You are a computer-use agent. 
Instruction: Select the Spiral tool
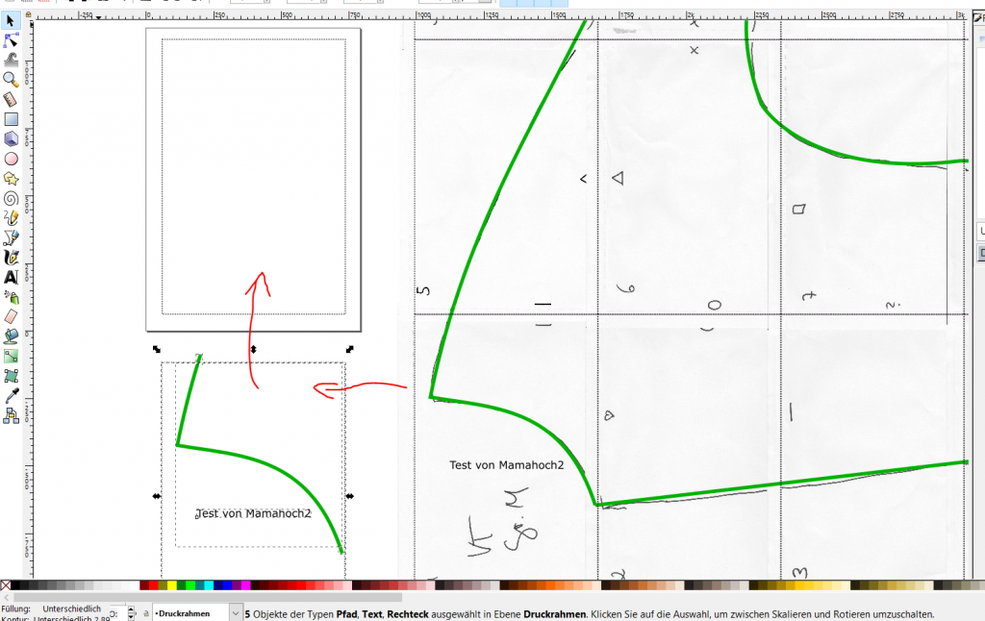pyautogui.click(x=12, y=198)
